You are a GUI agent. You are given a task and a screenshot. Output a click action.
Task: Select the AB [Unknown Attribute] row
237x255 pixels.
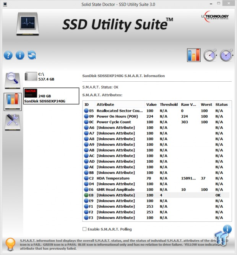click(x=156, y=150)
